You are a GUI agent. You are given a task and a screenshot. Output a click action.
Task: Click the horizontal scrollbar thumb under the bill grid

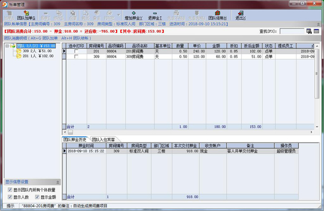[x=70, y=132]
